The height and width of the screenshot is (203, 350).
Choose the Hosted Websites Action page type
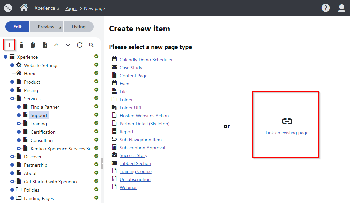pyautogui.click(x=144, y=116)
